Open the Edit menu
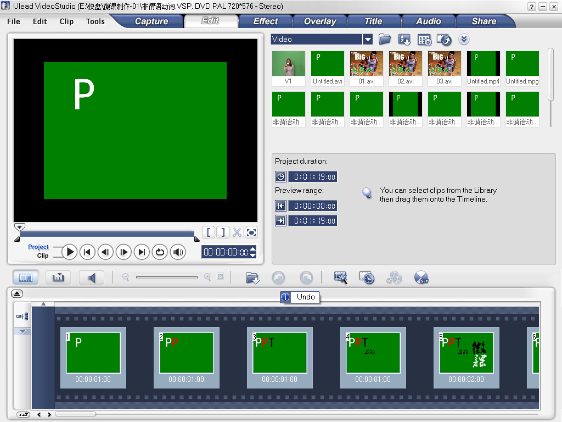 click(40, 21)
